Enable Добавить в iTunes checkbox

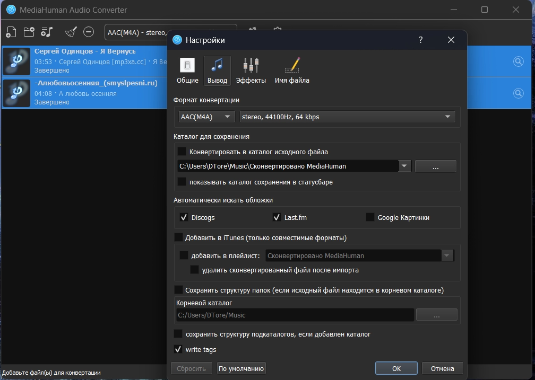(x=178, y=237)
